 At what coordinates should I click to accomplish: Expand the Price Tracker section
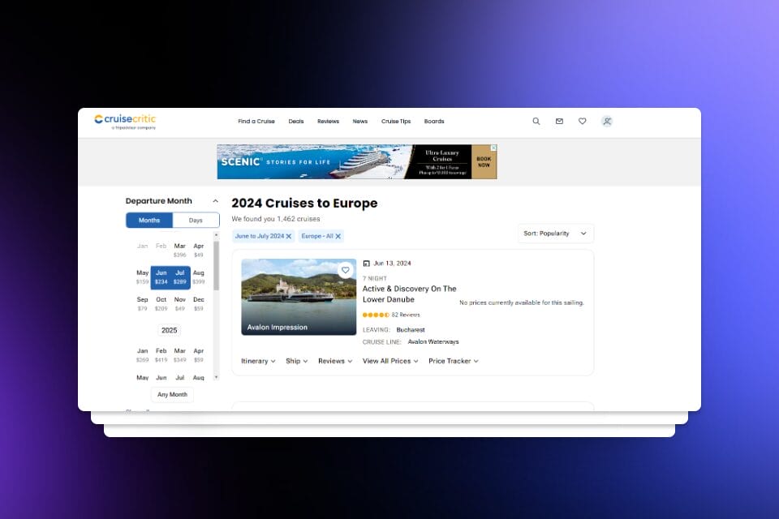tap(454, 361)
